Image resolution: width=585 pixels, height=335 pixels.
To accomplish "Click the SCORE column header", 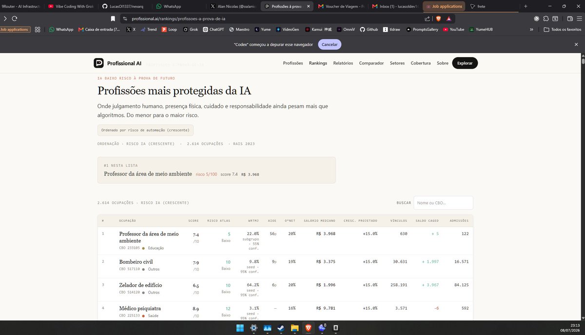I will coord(193,221).
